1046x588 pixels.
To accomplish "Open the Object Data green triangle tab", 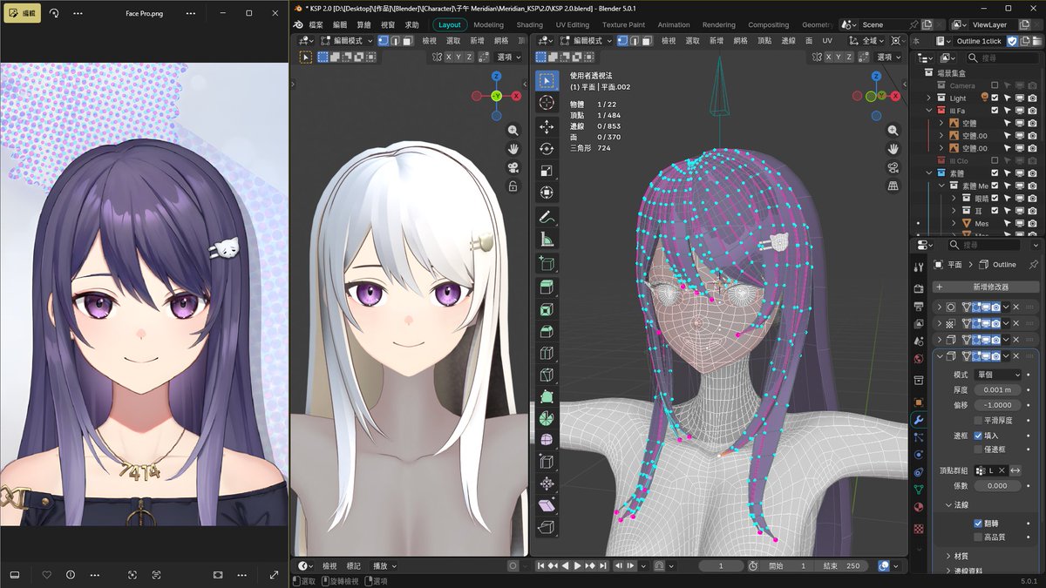I will pos(919,490).
